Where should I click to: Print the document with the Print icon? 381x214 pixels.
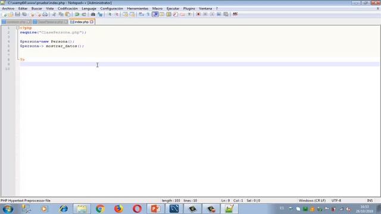click(x=45, y=14)
